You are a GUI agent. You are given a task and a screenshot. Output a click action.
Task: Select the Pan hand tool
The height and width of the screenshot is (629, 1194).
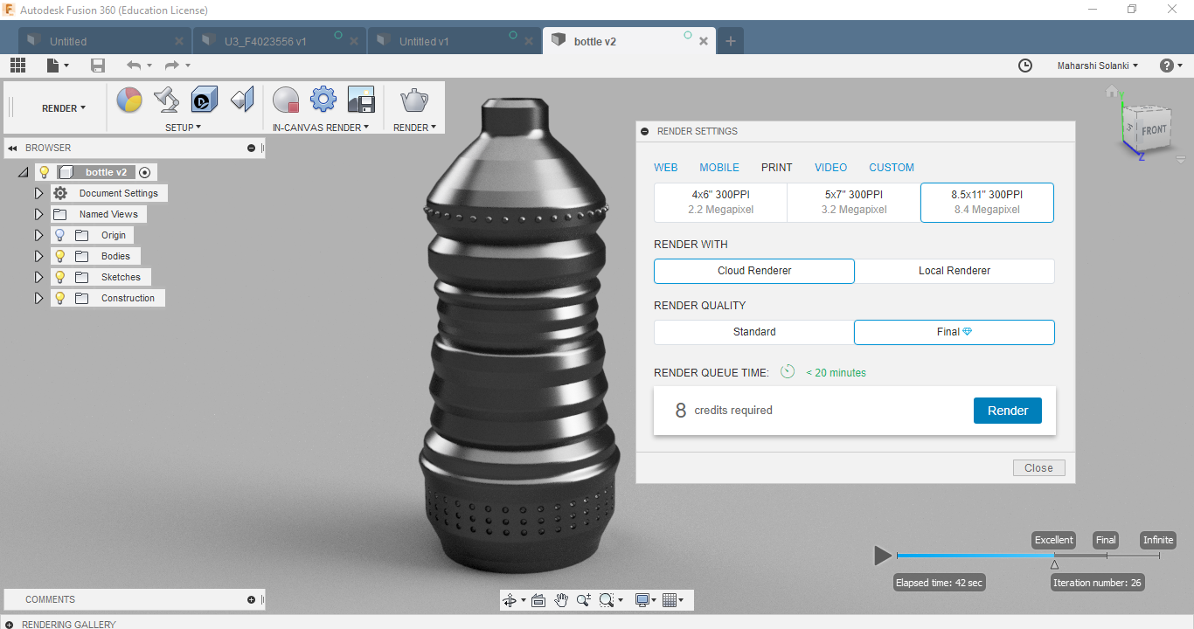coord(561,600)
